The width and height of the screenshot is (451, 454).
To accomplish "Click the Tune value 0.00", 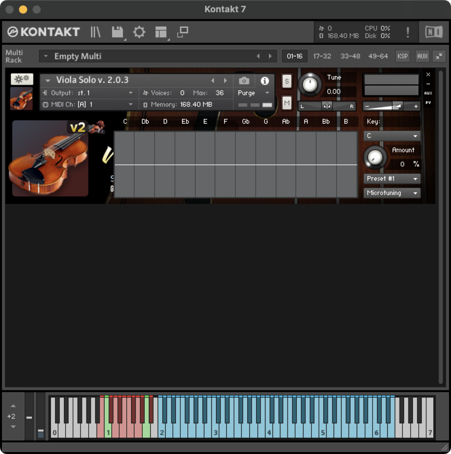I will [334, 91].
